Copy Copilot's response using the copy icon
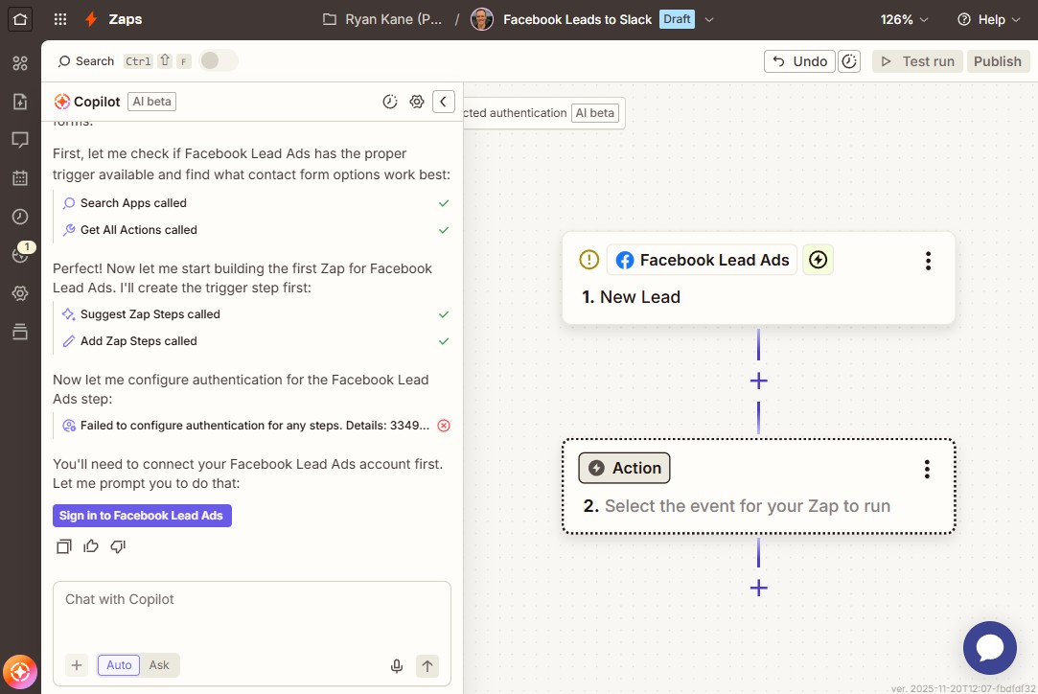Screen dimensions: 1038x694 pos(63,545)
